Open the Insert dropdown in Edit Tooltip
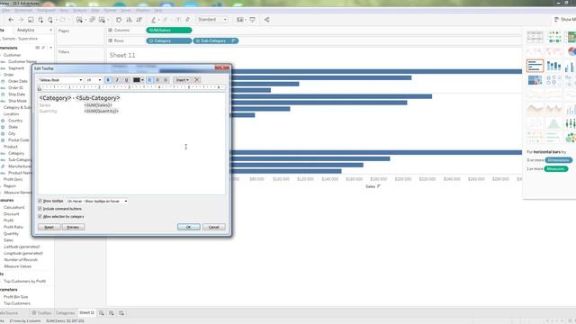576x324 pixels. [182, 80]
